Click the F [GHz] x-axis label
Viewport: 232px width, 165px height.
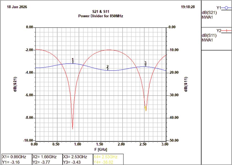101,149
